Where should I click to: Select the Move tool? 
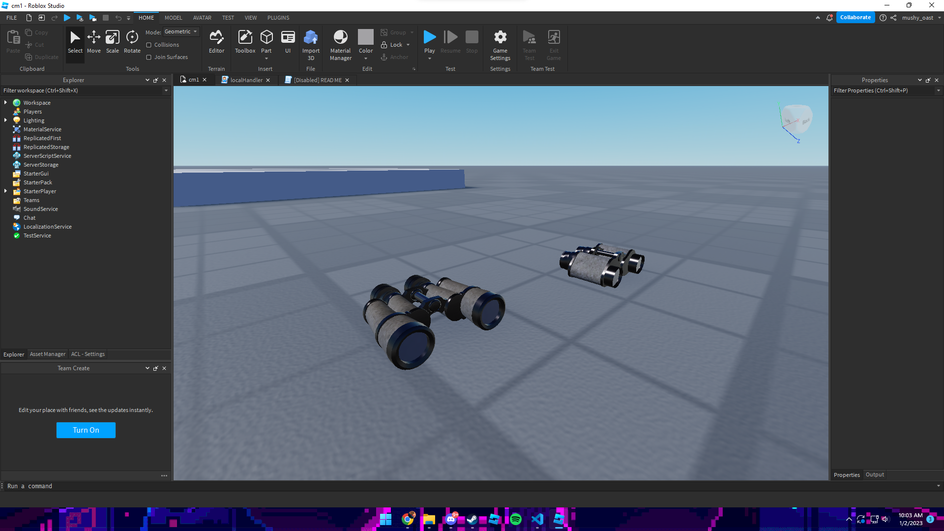[x=93, y=42]
